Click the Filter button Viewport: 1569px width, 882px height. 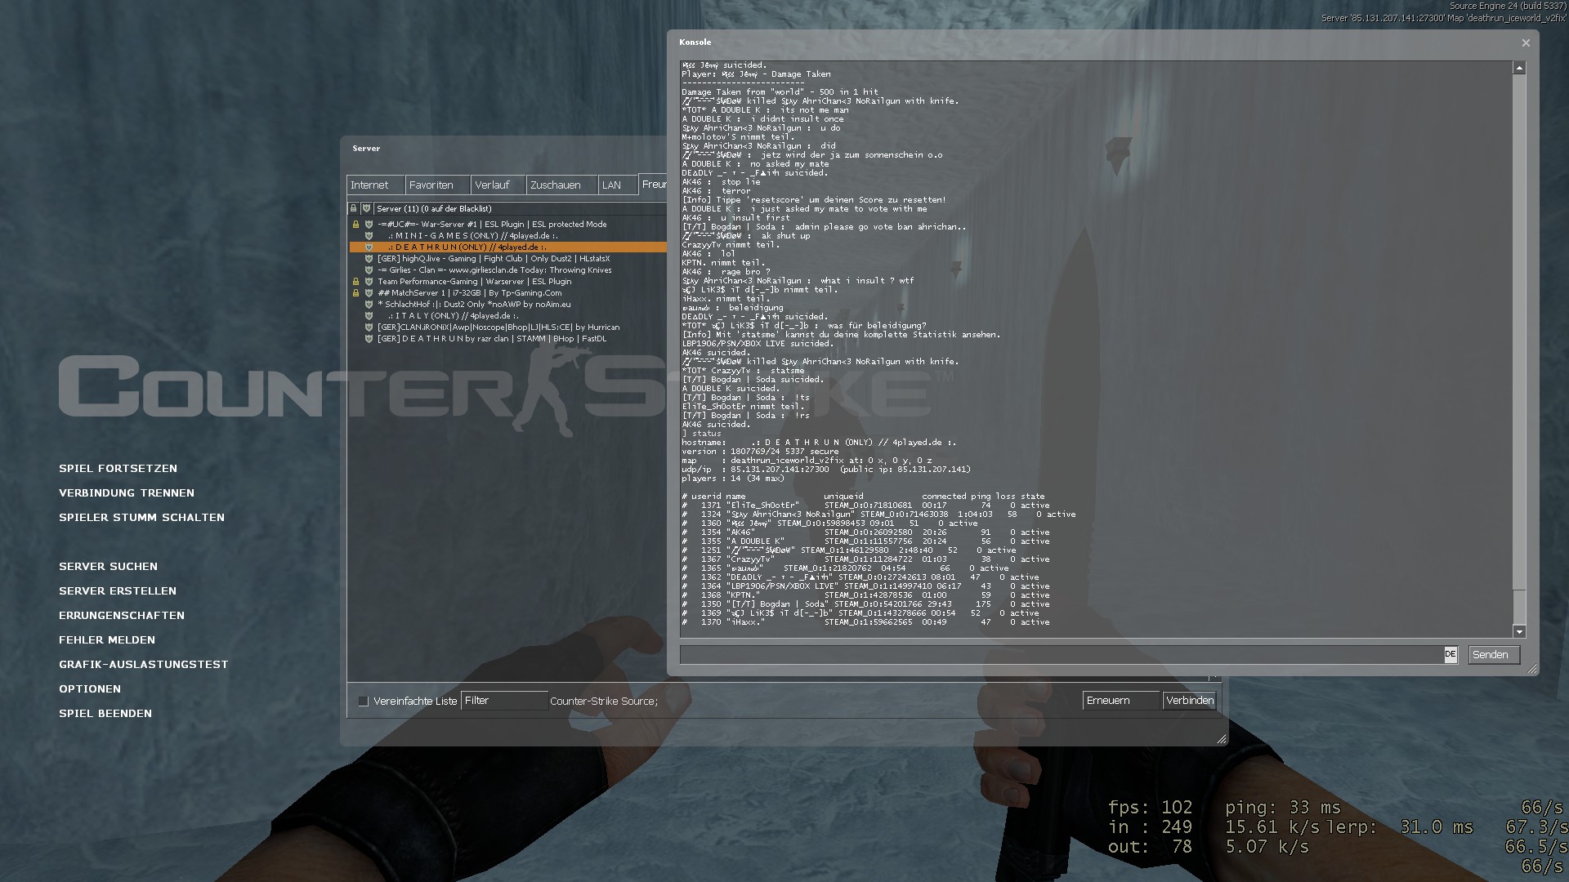pos(504,701)
